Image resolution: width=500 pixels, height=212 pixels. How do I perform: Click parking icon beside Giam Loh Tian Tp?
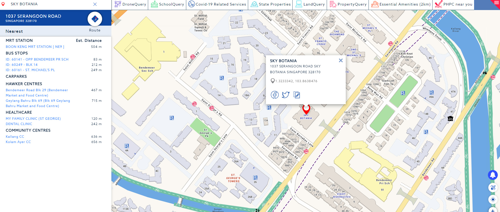point(403,93)
